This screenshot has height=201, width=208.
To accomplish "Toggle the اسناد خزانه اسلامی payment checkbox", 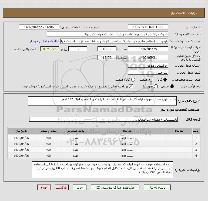I will pyautogui.click(x=132, y=86).
